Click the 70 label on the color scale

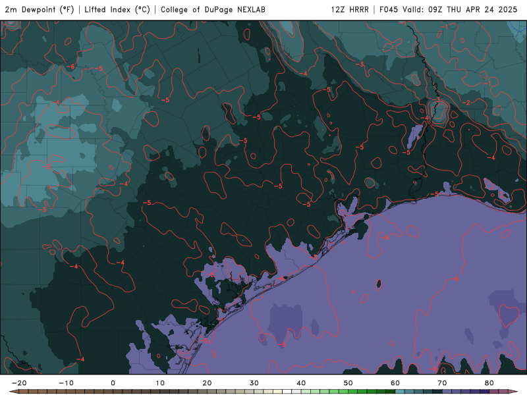click(442, 383)
